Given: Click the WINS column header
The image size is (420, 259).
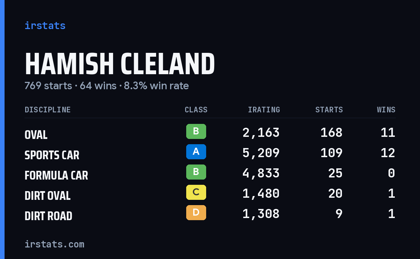Looking at the screenshot, I should pyautogui.click(x=386, y=110).
